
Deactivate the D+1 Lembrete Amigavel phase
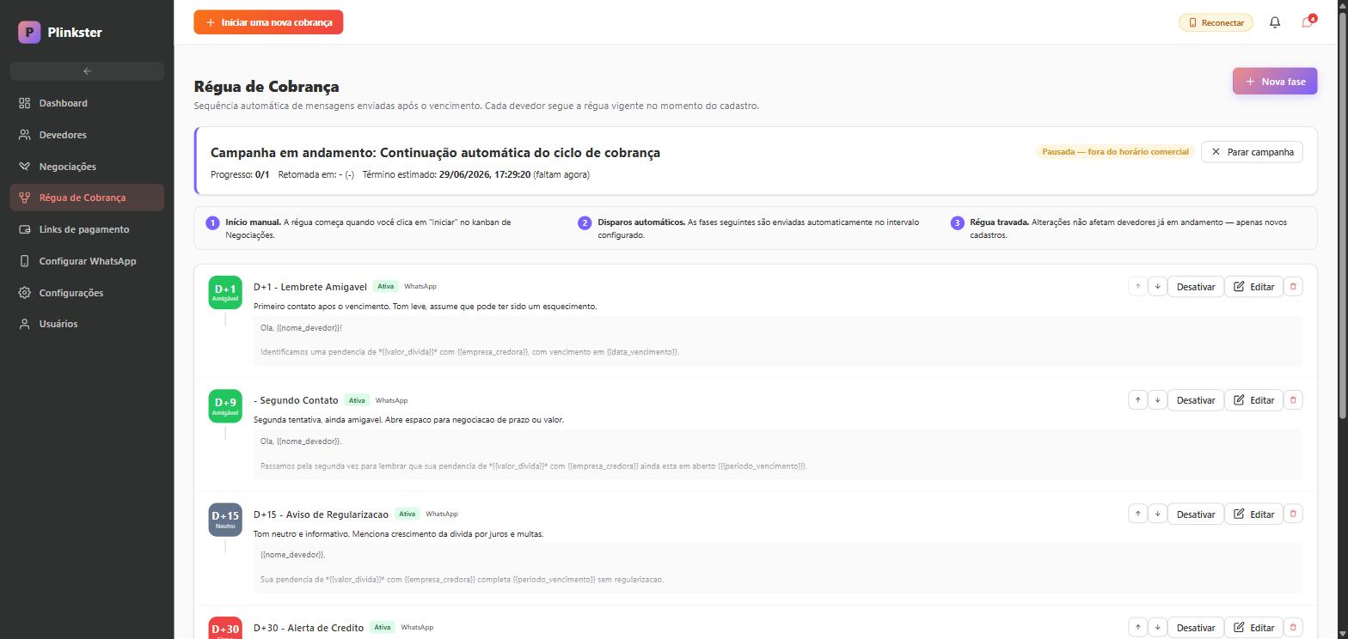pyautogui.click(x=1195, y=287)
